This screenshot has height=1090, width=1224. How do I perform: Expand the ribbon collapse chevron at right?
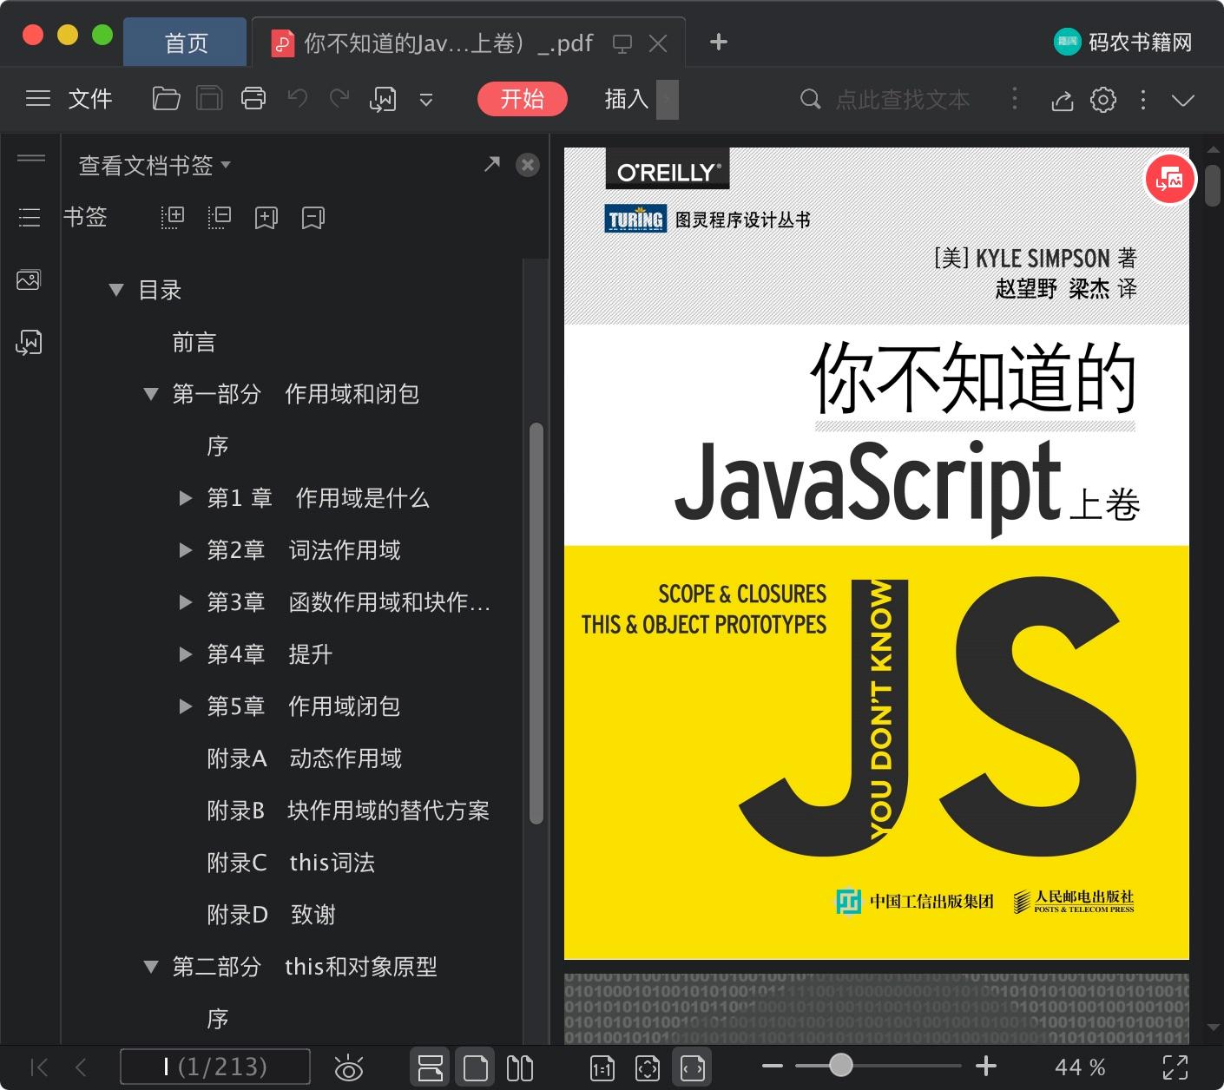(x=1183, y=100)
